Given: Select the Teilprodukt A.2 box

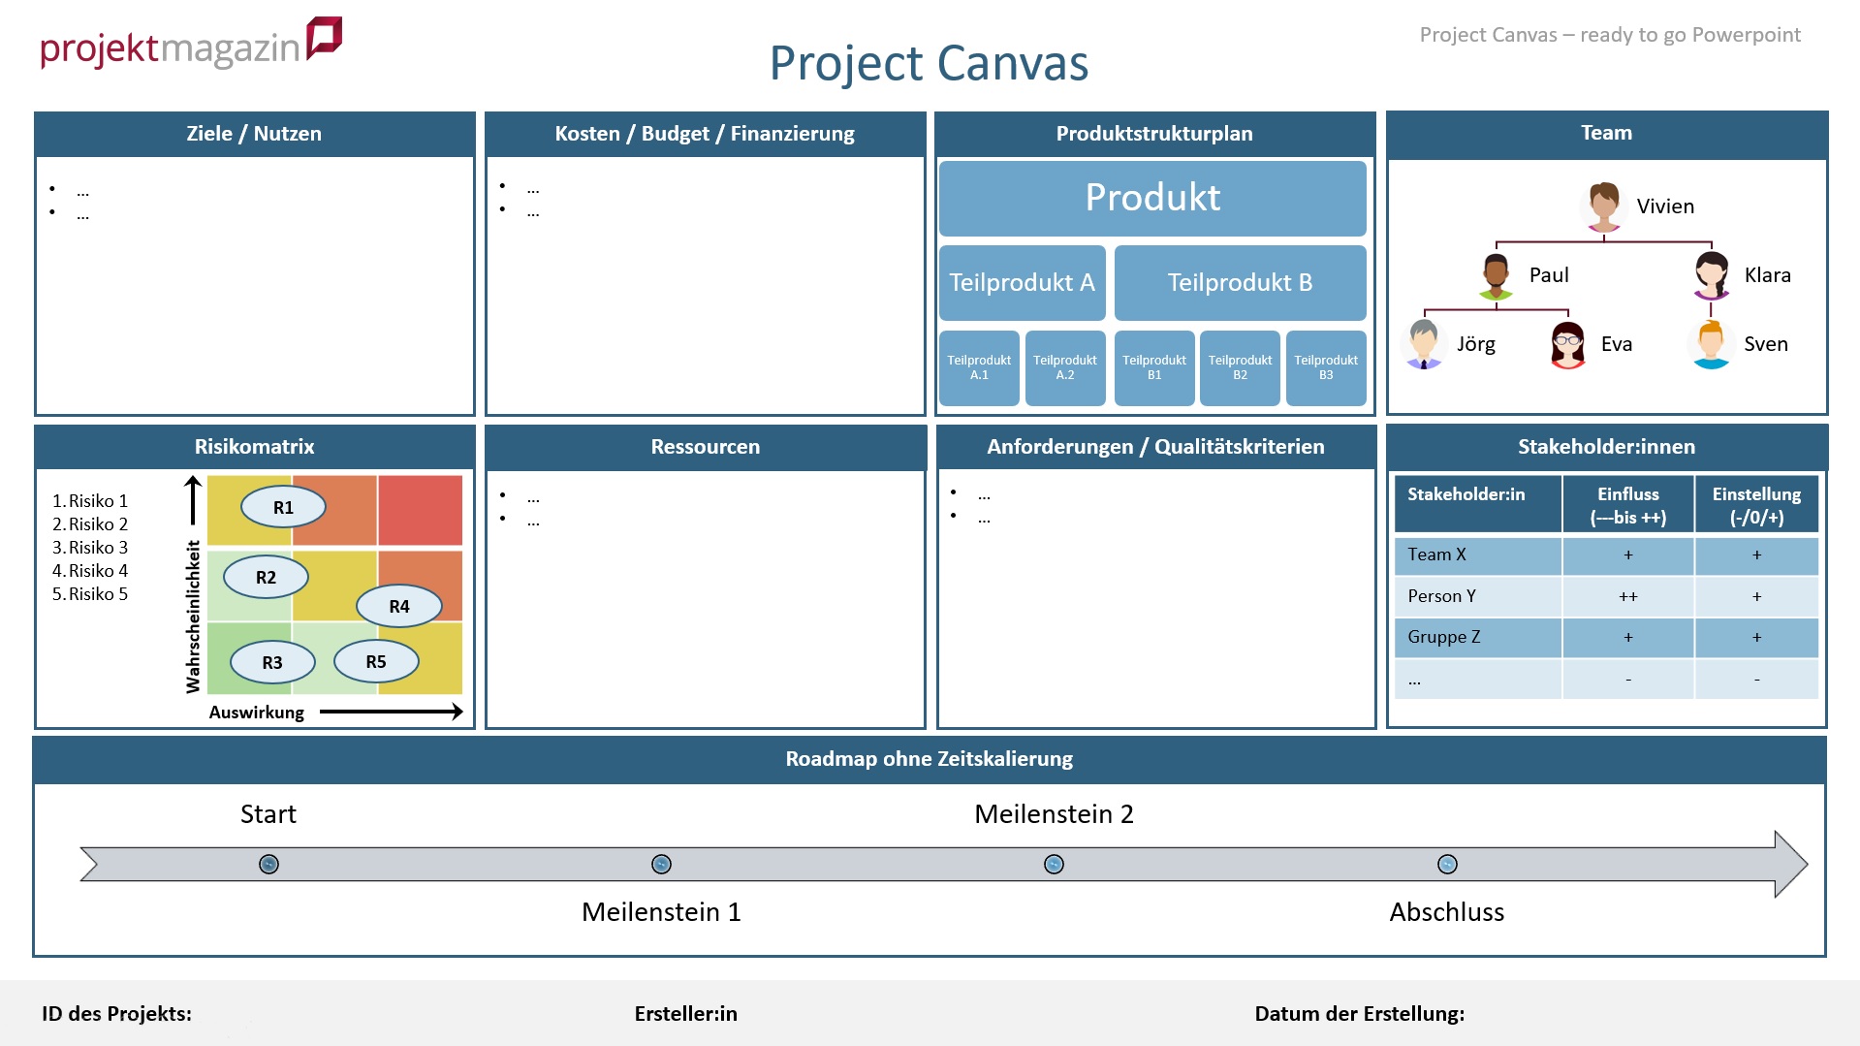Looking at the screenshot, I should [1064, 367].
